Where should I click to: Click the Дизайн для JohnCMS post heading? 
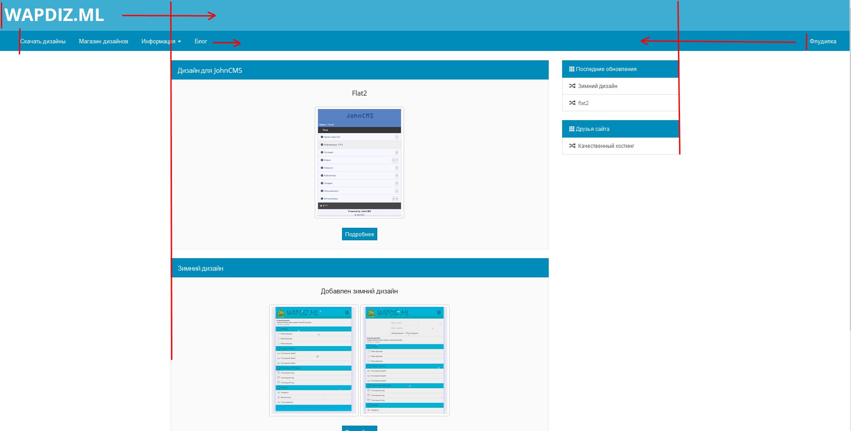(210, 71)
